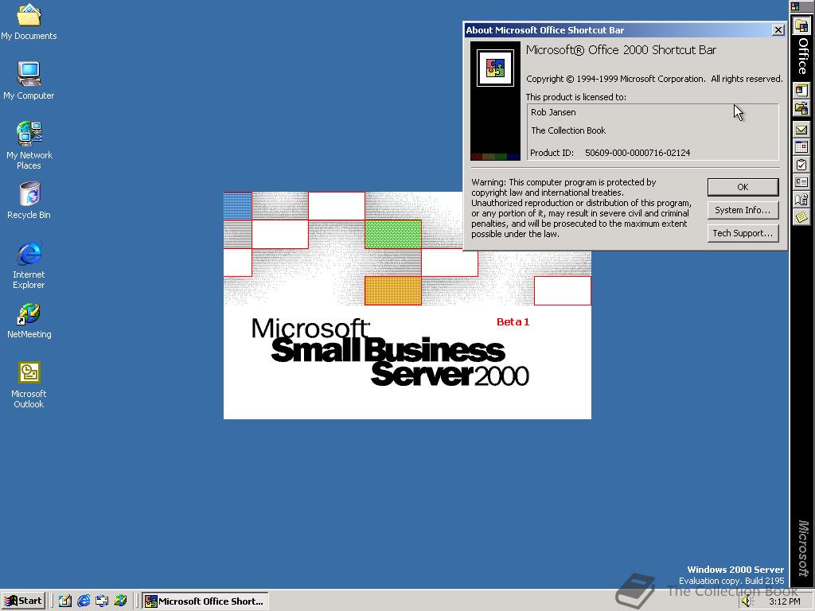The height and width of the screenshot is (611, 815).
Task: Click Show Desktop in Quick Launch
Action: (x=65, y=601)
